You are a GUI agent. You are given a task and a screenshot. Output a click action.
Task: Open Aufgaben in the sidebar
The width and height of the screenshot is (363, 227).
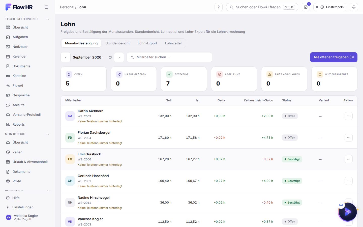[x=27, y=37]
